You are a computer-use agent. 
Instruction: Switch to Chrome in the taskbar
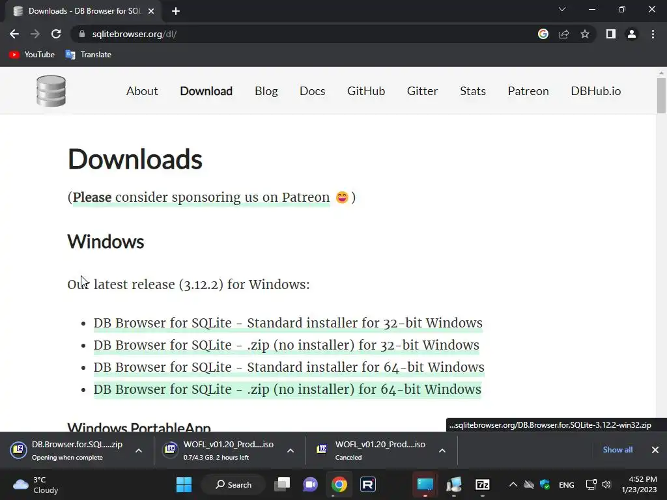pyautogui.click(x=339, y=484)
